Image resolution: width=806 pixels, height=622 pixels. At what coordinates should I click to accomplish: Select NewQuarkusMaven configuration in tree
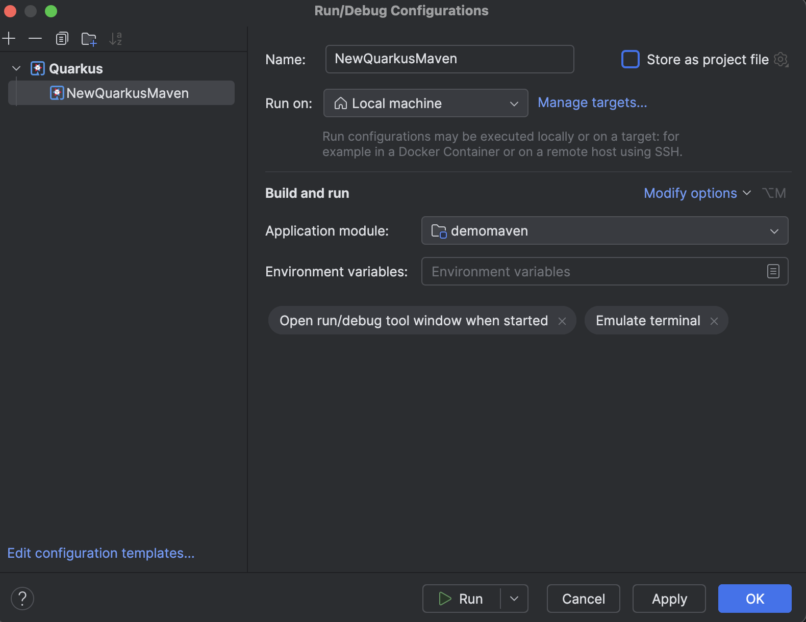(128, 93)
